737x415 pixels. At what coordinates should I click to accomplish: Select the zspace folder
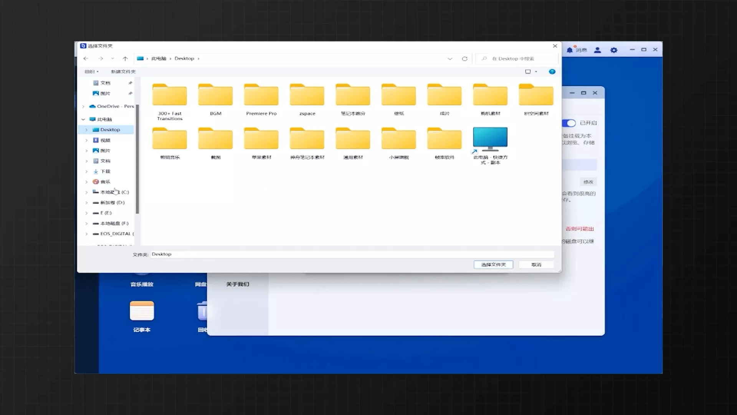pos(307,100)
